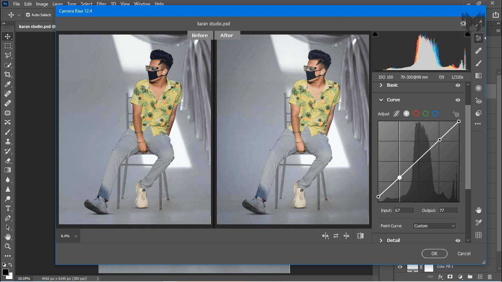
Task: Swap before and after settings
Action: (336, 236)
